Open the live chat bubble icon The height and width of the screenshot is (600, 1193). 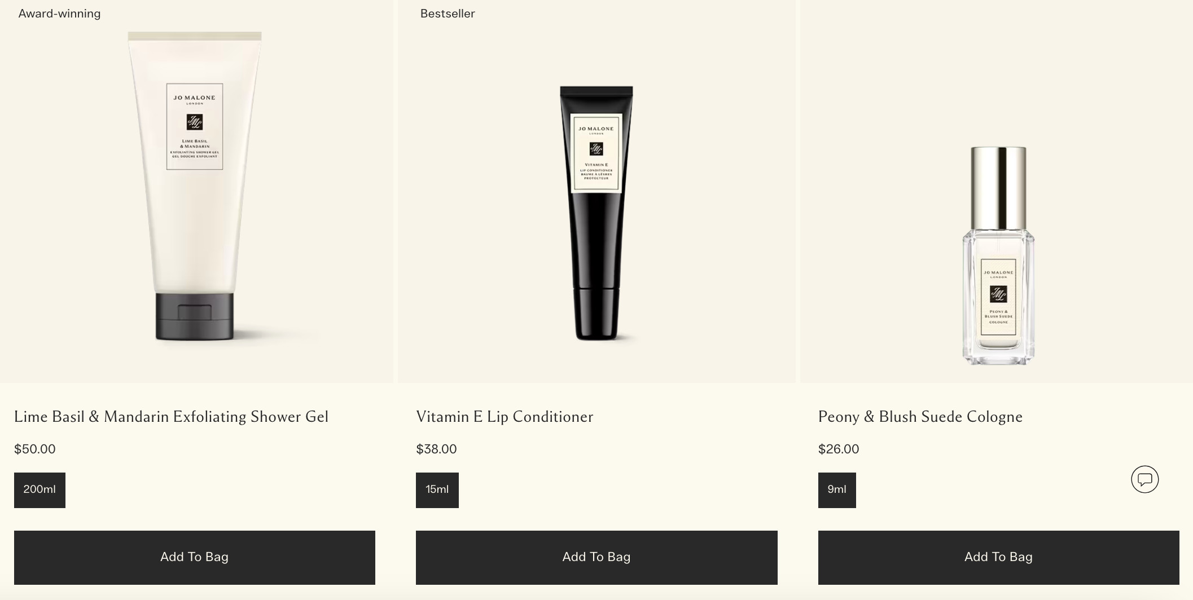1144,479
